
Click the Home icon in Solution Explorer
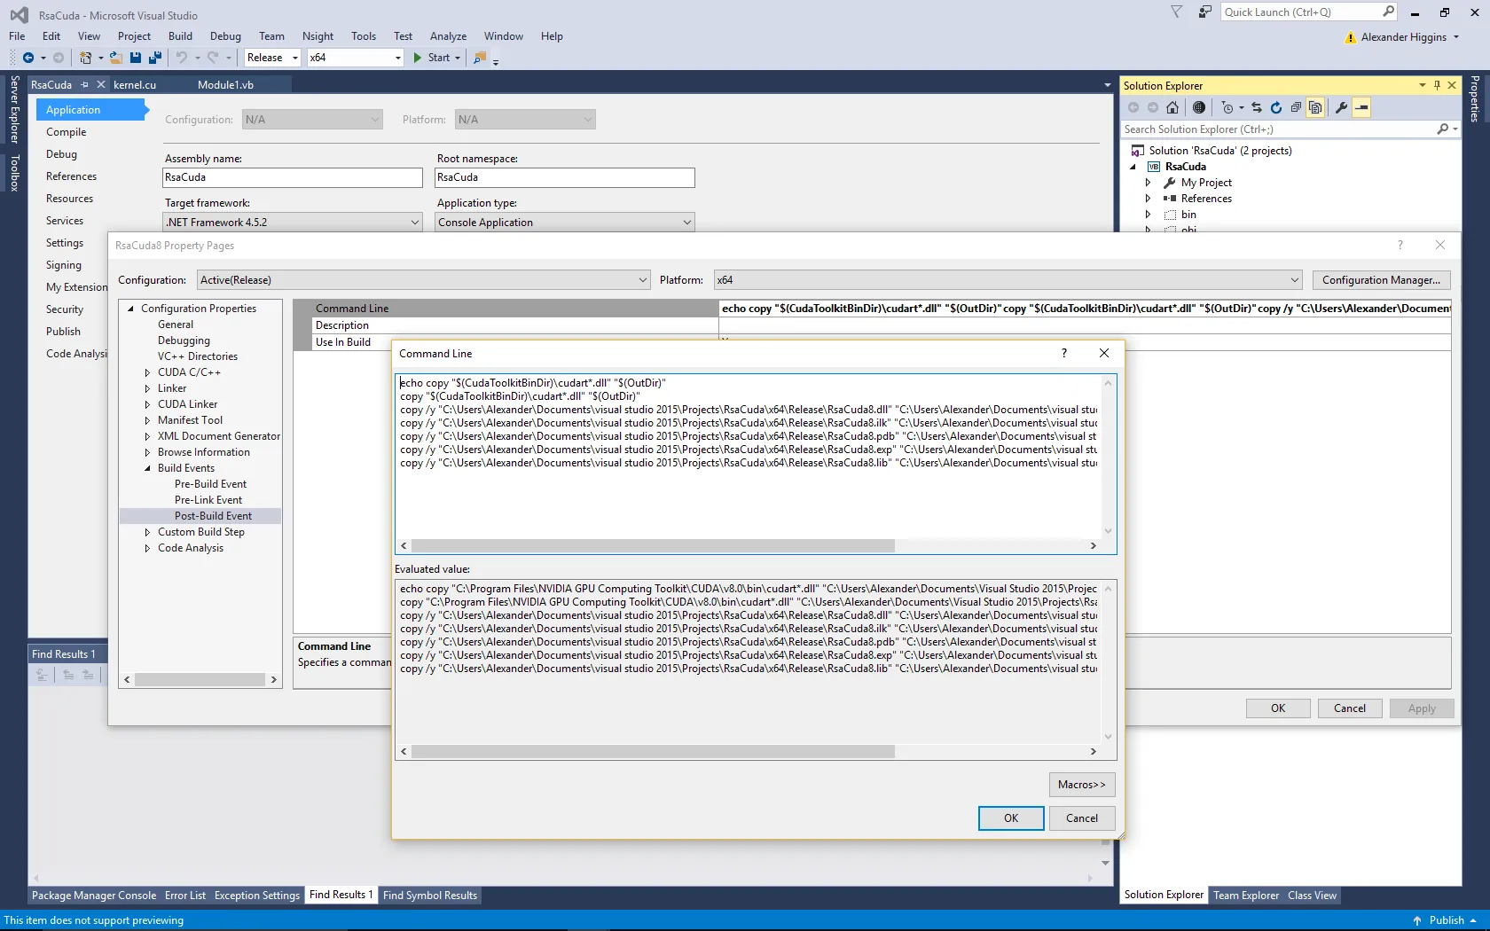(x=1172, y=107)
